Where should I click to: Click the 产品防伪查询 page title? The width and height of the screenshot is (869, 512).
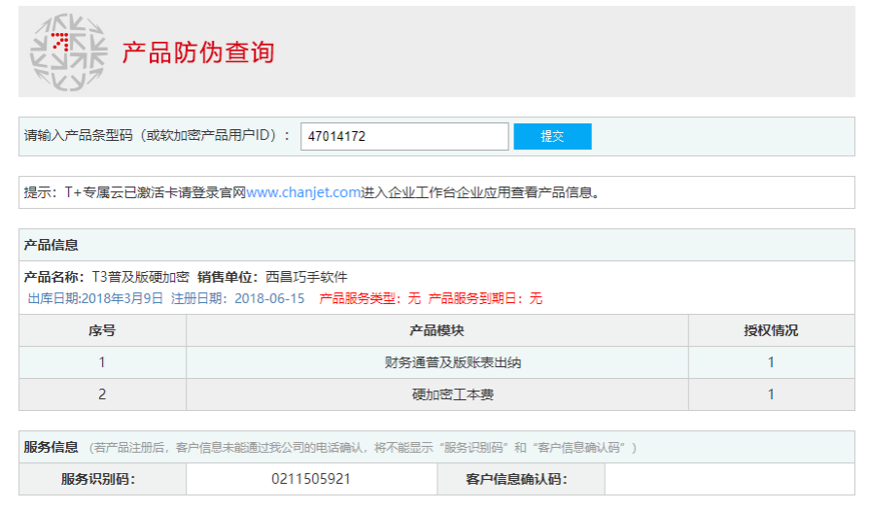coord(198,52)
